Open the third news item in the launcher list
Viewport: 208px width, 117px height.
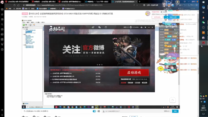click(x=65, y=79)
